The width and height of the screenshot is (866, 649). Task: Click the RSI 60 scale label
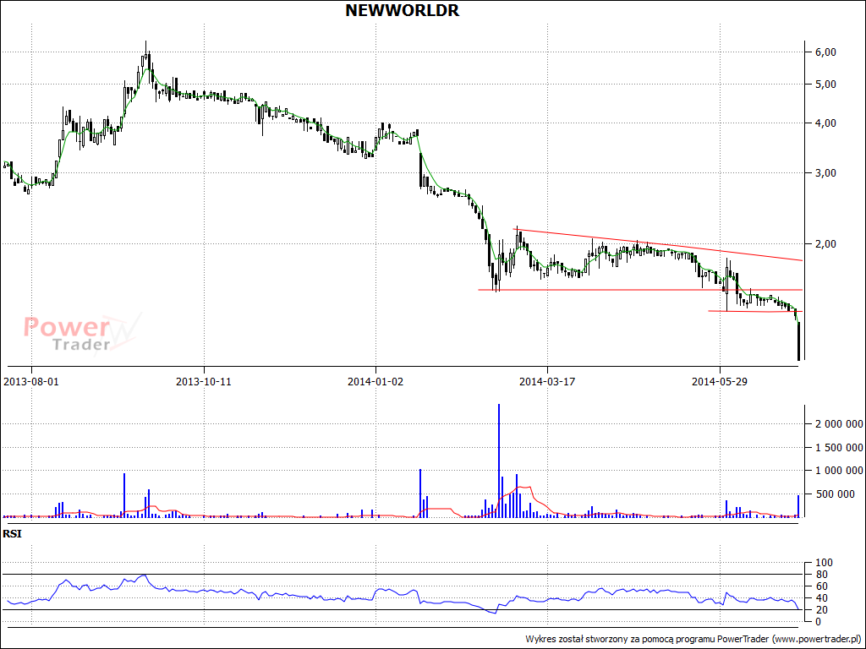(824, 586)
